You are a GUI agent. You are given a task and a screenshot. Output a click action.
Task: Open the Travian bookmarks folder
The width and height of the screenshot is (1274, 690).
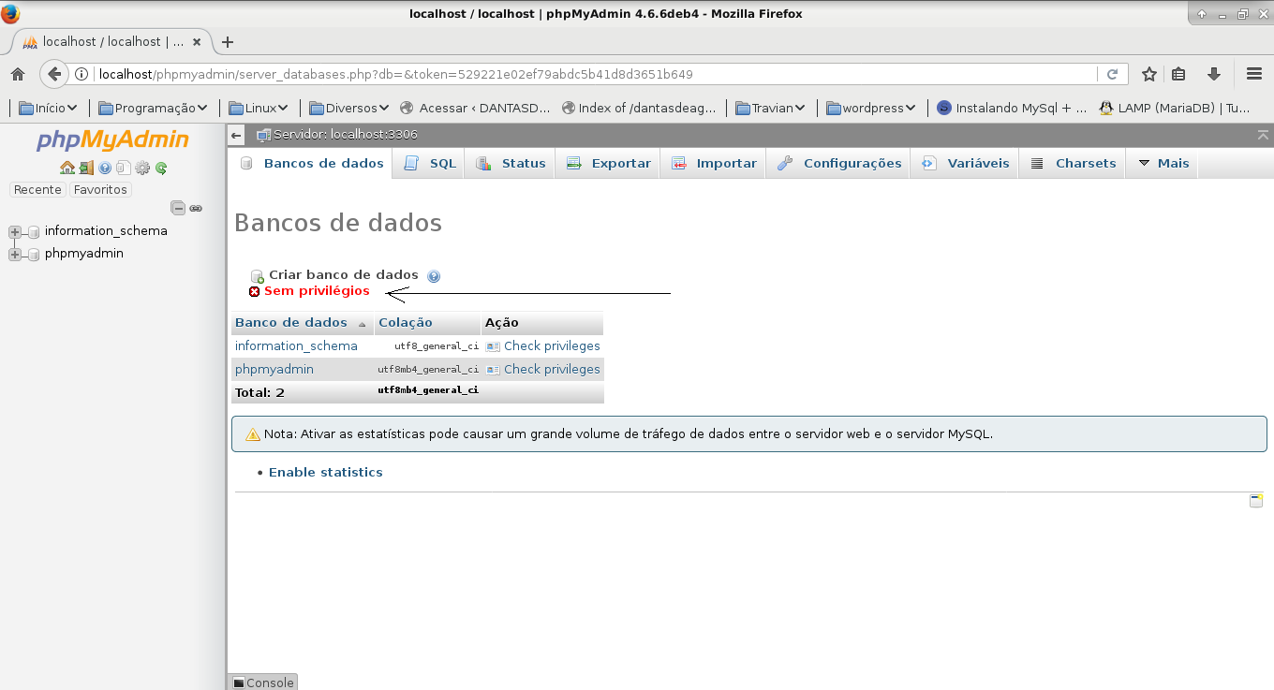pyautogui.click(x=771, y=108)
